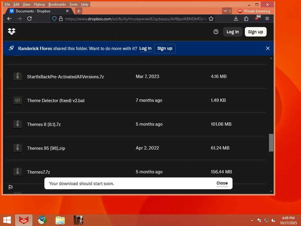Open the help question mark icon

(216, 32)
